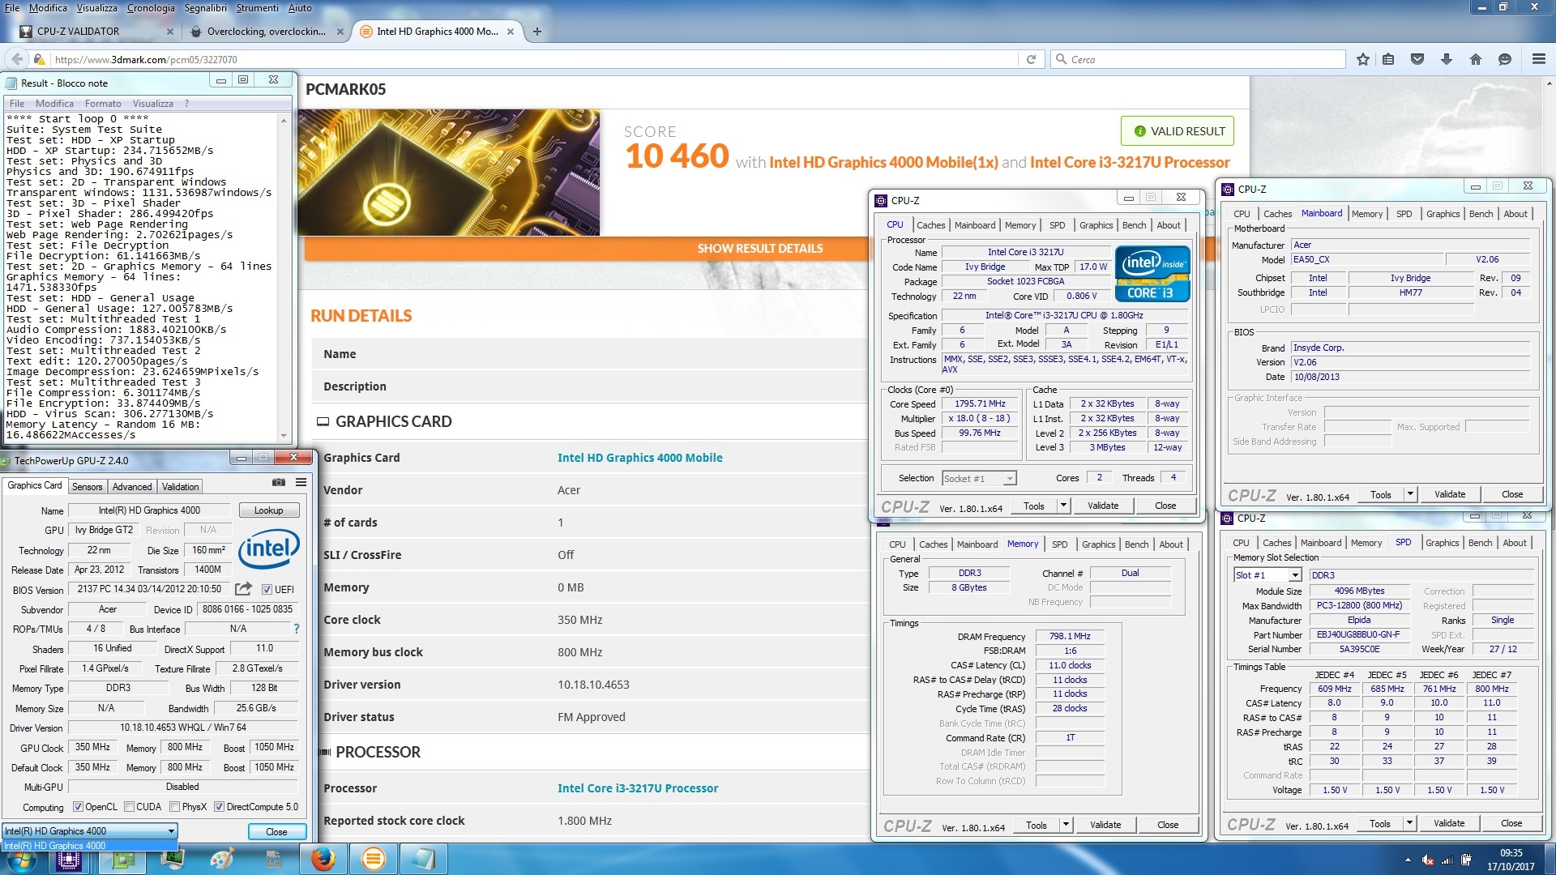Open the GPU selector dropdown in GPU-Z
Image resolution: width=1556 pixels, height=875 pixels.
[x=90, y=831]
